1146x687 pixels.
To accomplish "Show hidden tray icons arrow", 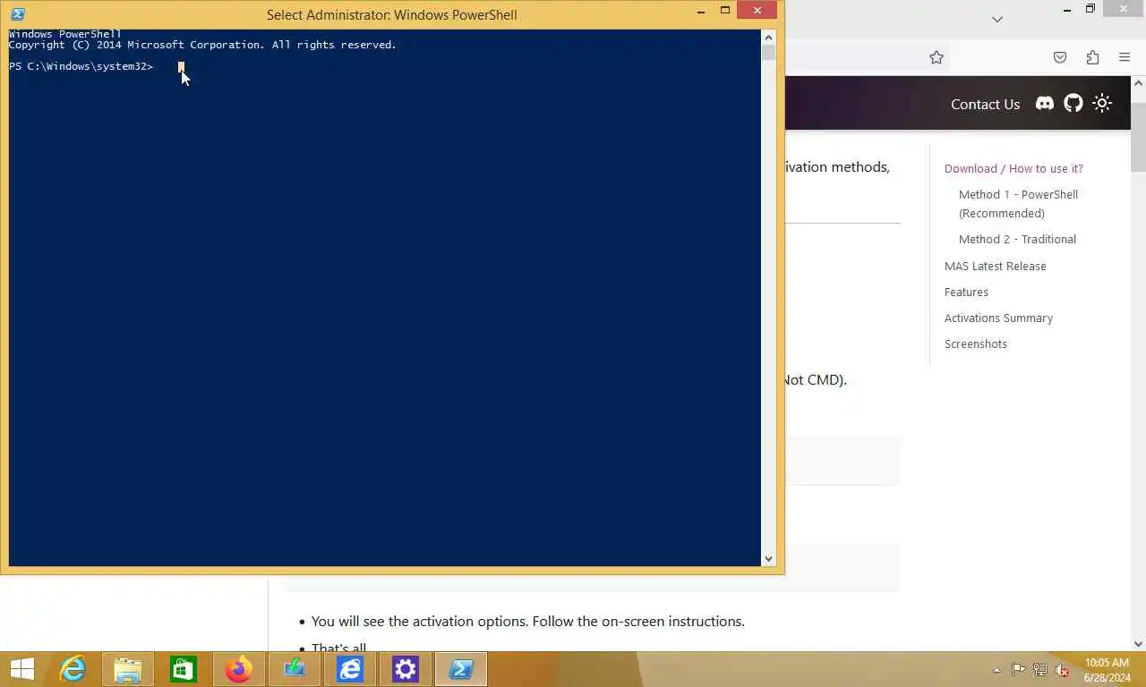I will click(997, 670).
